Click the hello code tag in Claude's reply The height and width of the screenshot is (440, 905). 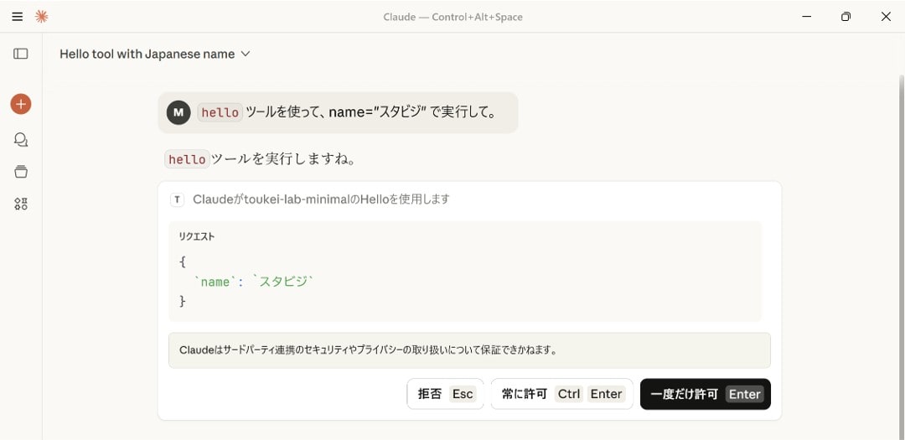coord(187,159)
